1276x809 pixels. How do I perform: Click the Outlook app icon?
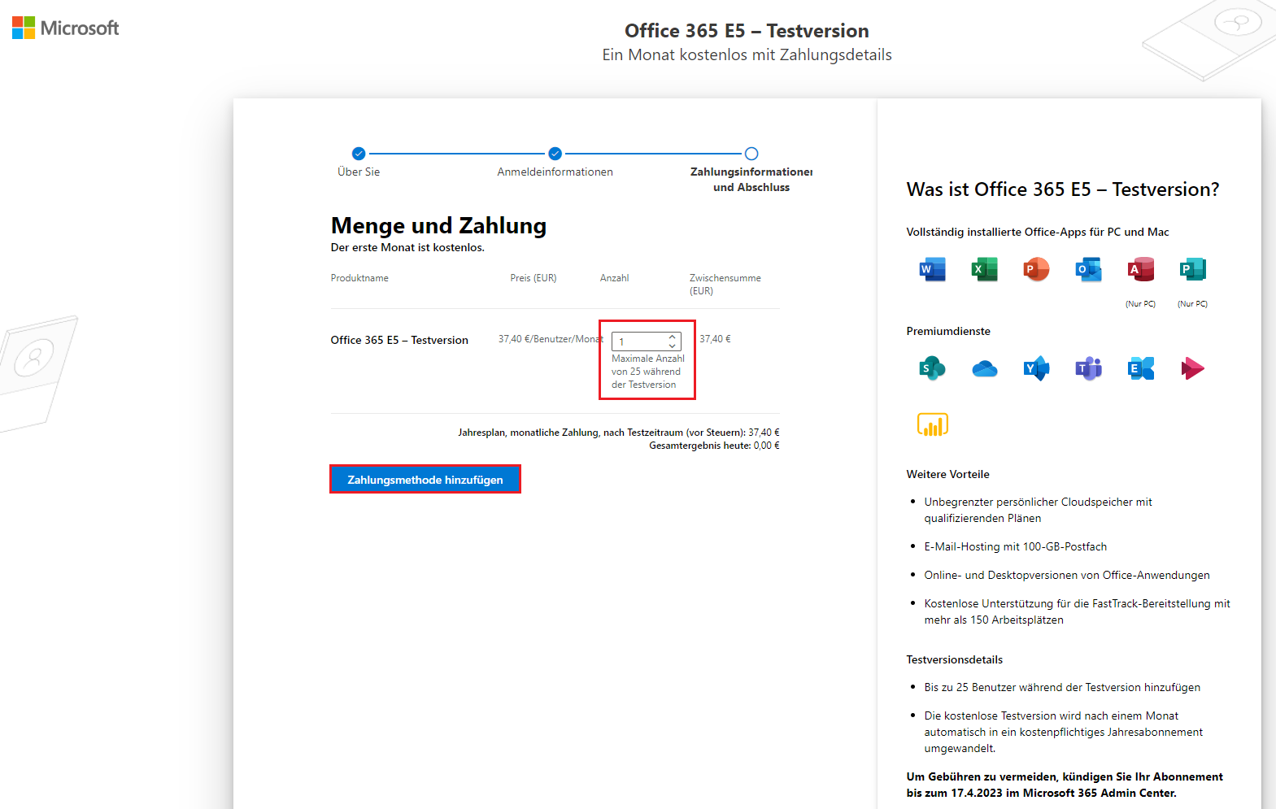pyautogui.click(x=1088, y=269)
